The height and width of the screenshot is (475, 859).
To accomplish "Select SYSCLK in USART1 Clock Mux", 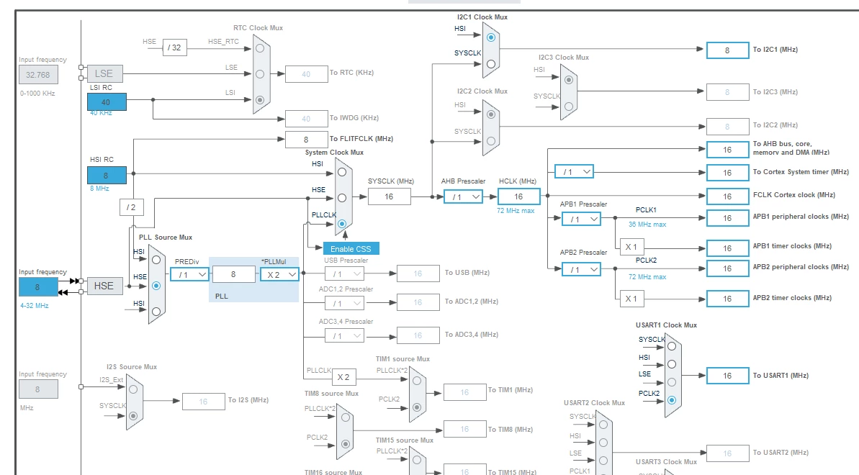I will pyautogui.click(x=672, y=346).
